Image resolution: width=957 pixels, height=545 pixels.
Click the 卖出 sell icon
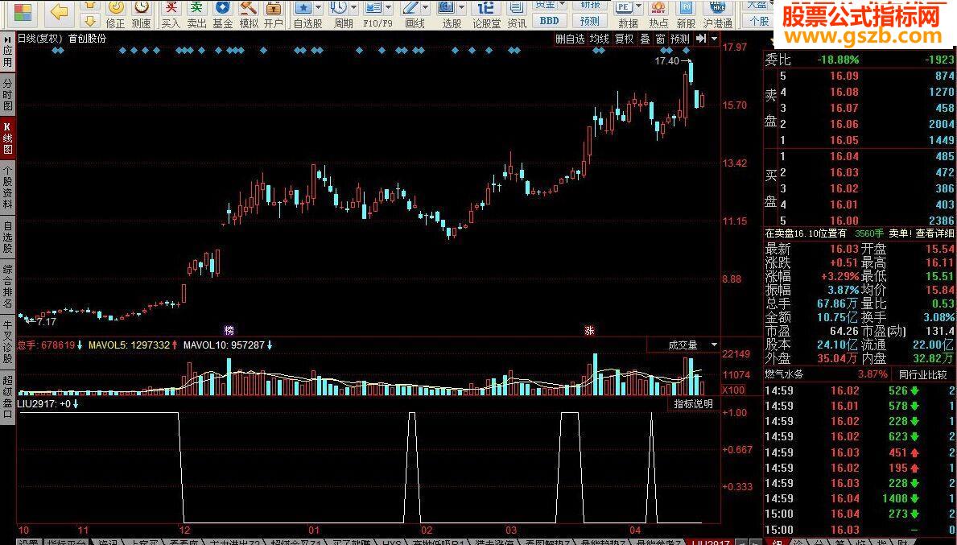click(196, 14)
